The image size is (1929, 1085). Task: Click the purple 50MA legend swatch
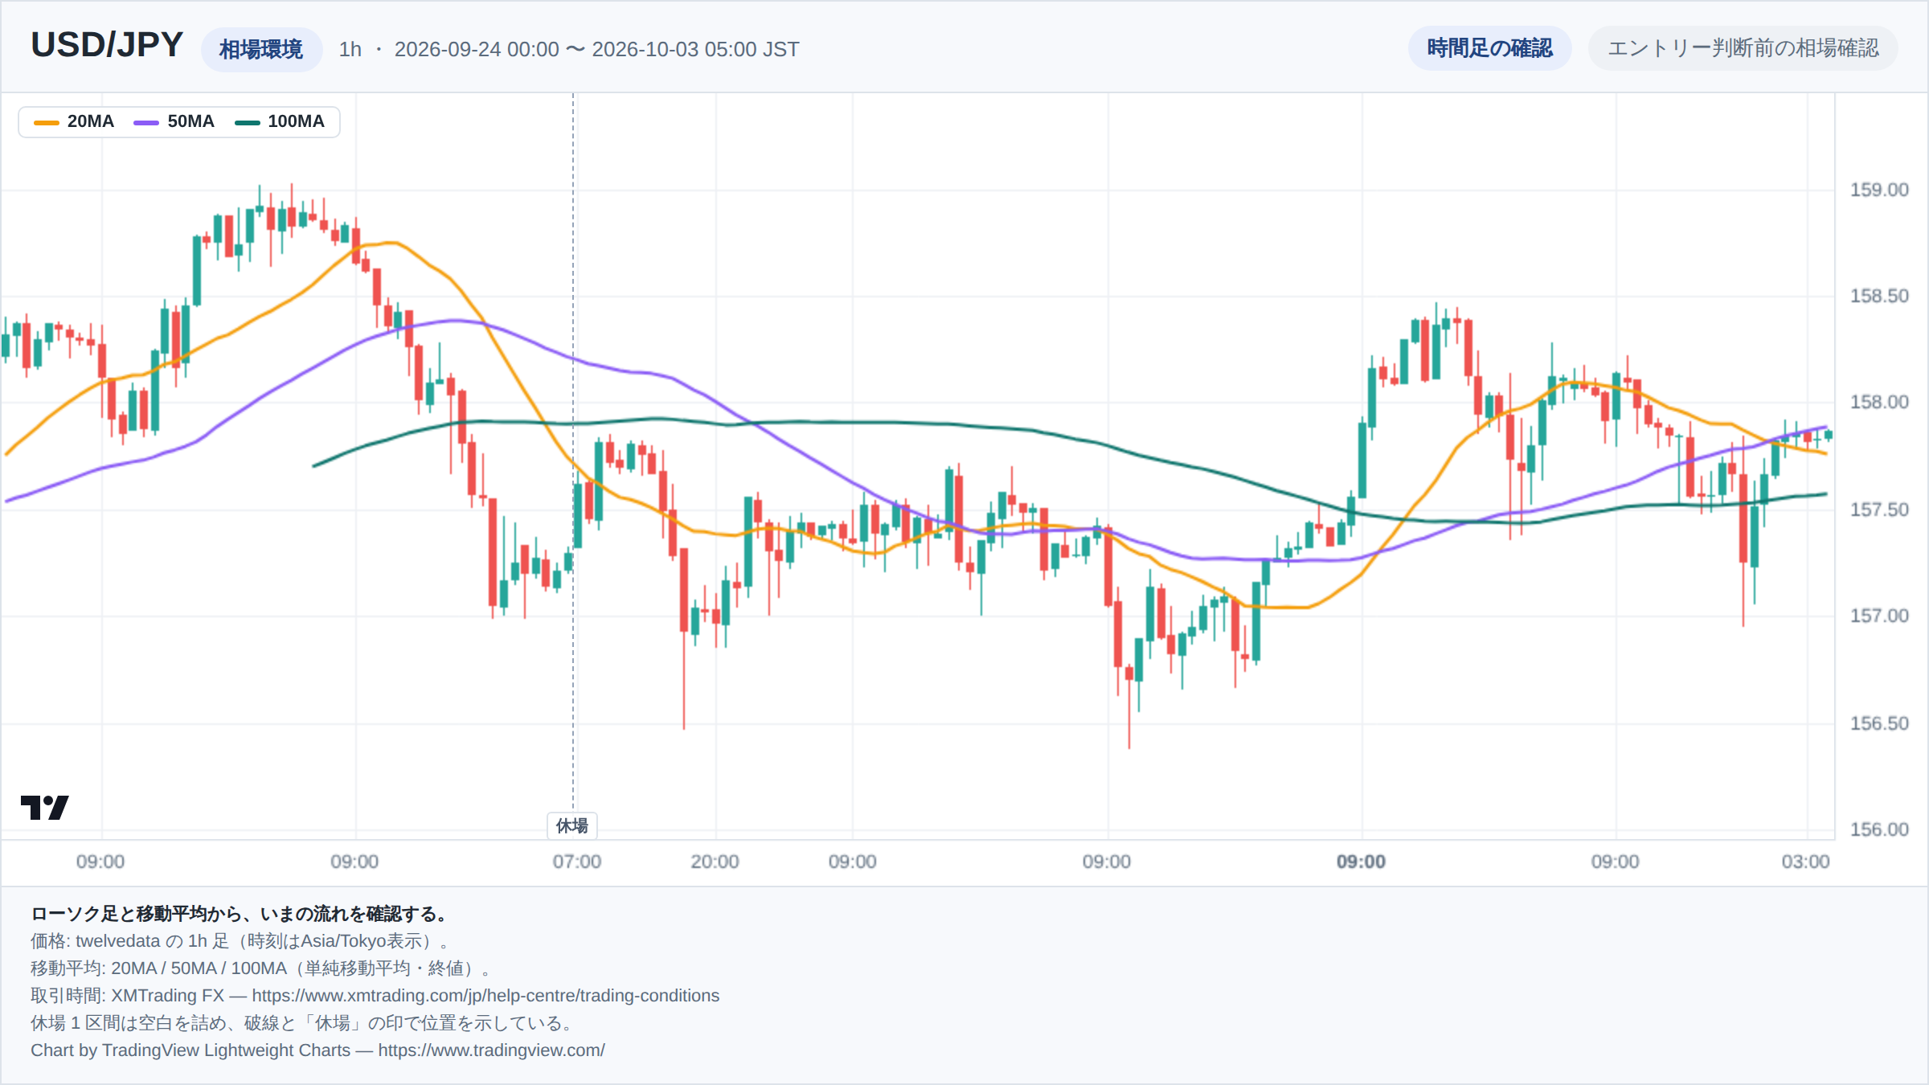click(146, 122)
